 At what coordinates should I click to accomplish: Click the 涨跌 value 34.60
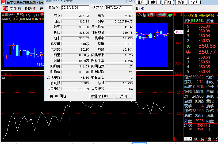[119, 16]
